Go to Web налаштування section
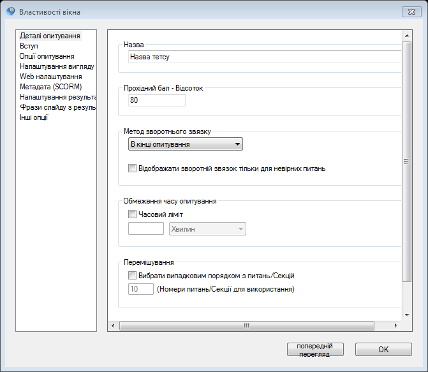The width and height of the screenshot is (428, 372). coord(51,77)
